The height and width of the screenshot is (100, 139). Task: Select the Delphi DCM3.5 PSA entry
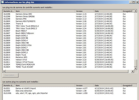click(x=68, y=45)
